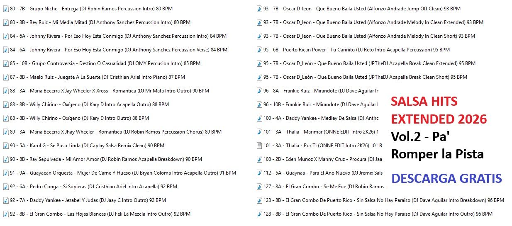Image resolution: width=512 pixels, height=226 pixels.
Task: Click audio icon for Eden Munoz X Manny Cruz - Procura
Action: point(259,159)
